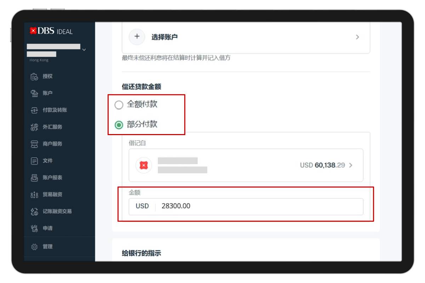Click the 授权 authorization icon in sidebar
Viewport: 425px width, 283px height.
(34, 76)
